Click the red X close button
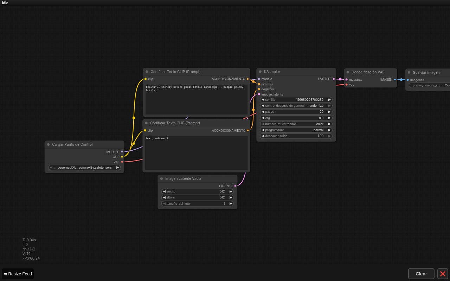This screenshot has height=281, width=450. (x=443, y=274)
